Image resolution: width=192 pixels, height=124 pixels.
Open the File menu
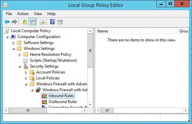coord(9,14)
